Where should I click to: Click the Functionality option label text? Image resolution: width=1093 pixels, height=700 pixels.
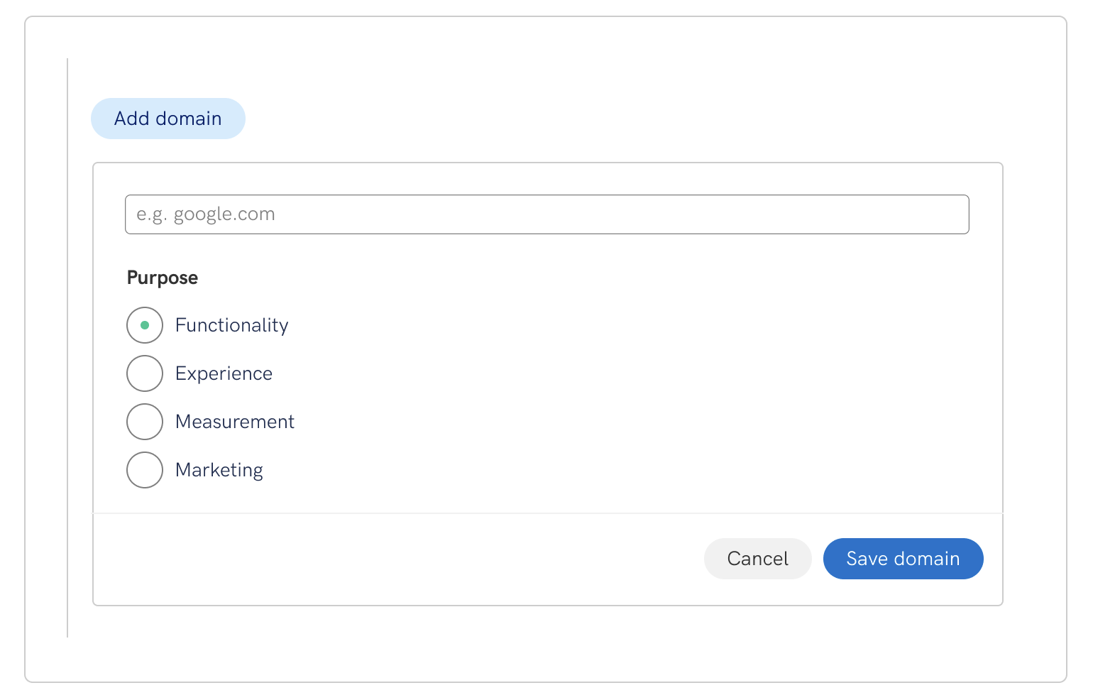tap(231, 324)
